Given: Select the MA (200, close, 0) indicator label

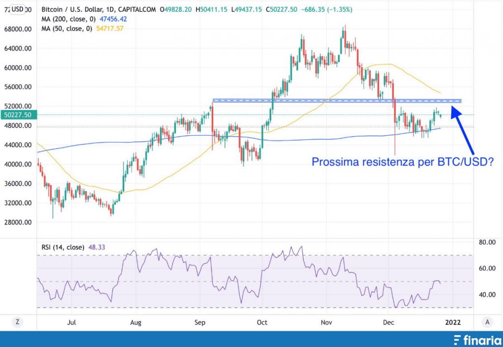Looking at the screenshot, I should (x=68, y=19).
